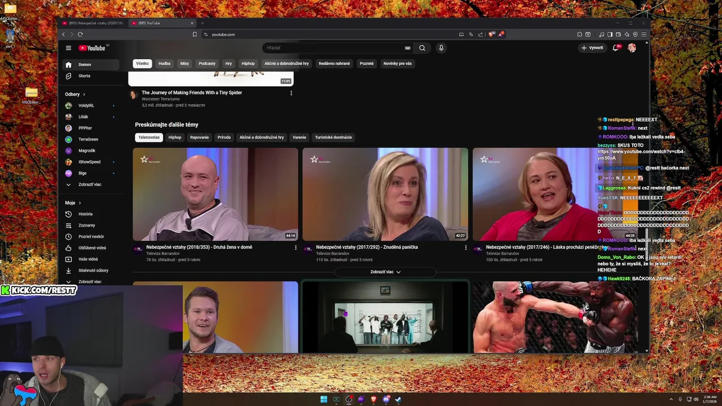This screenshot has width=722, height=406.
Task: Bookmark this page icon in address bar
Action: (195, 34)
